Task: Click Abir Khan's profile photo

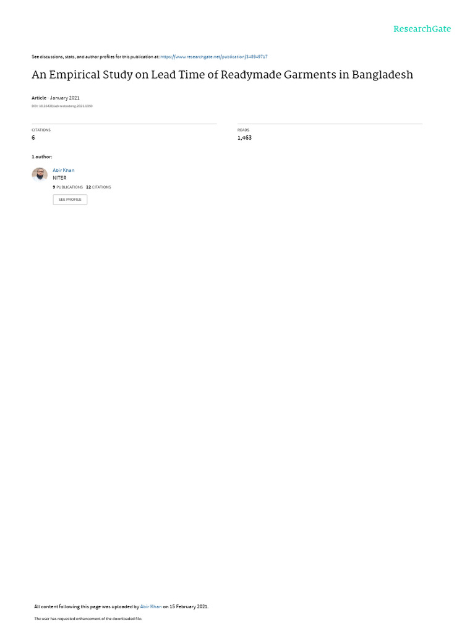Action: pos(40,175)
